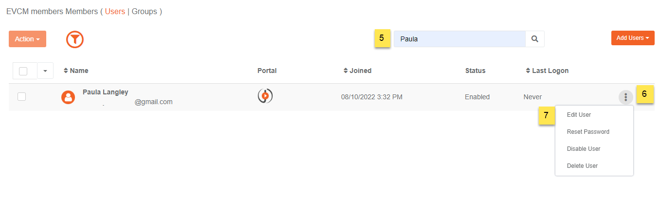The width and height of the screenshot is (660, 199).
Task: Expand the caret beside select-all checkbox
Action: [45, 71]
